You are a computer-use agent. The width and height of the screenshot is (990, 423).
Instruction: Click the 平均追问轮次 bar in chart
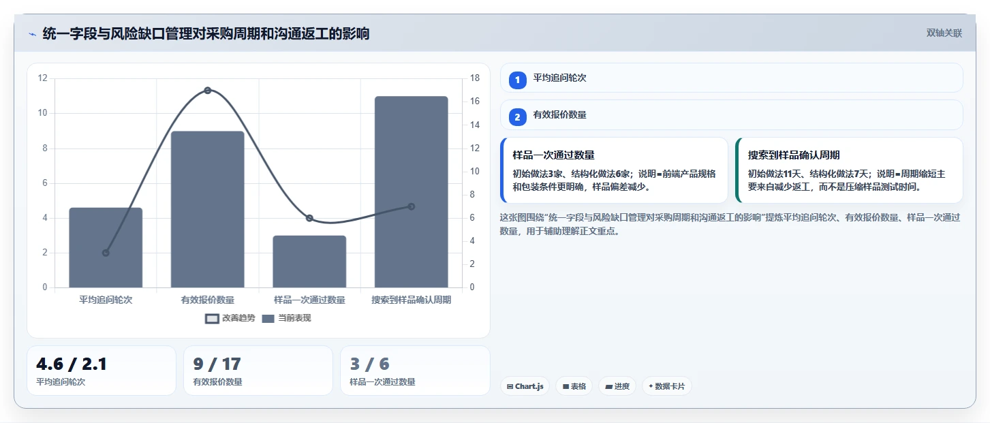pyautogui.click(x=106, y=247)
